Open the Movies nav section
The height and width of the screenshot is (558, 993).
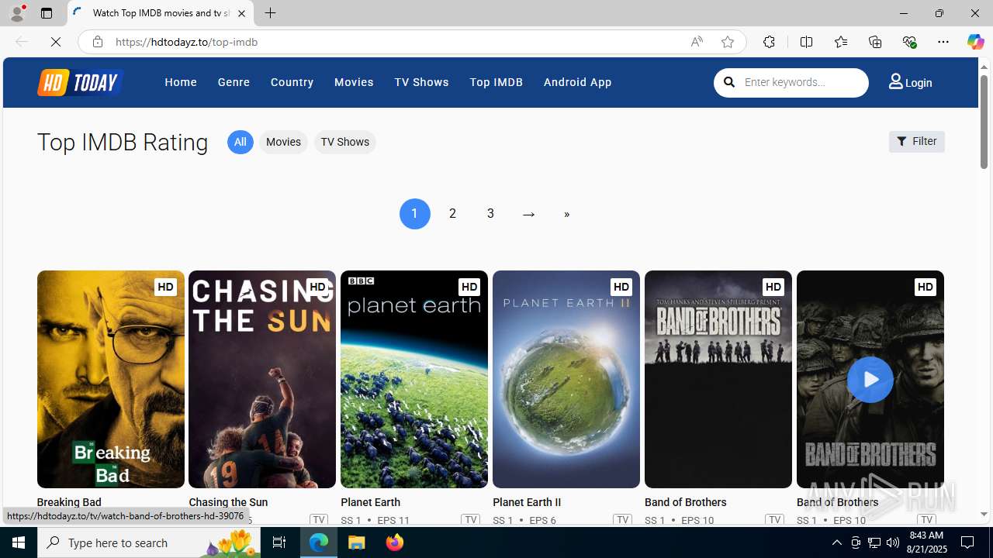coord(354,82)
